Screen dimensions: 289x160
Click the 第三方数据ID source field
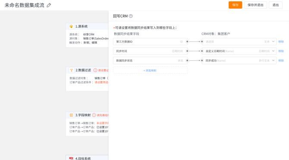click(x=150, y=42)
